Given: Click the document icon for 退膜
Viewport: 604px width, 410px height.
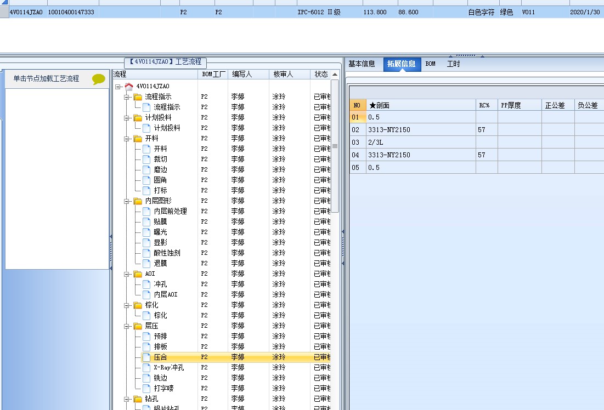Looking at the screenshot, I should (146, 263).
